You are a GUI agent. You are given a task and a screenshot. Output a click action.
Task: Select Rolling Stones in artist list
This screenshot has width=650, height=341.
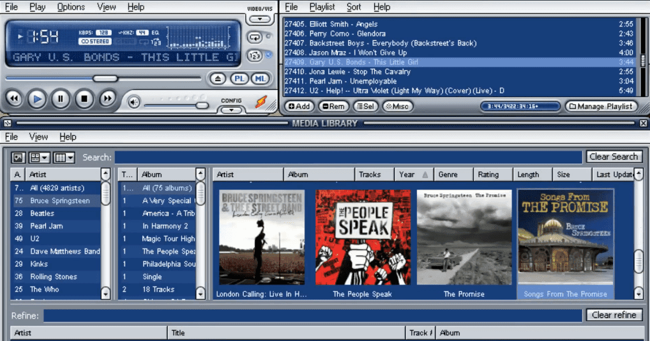pos(56,277)
